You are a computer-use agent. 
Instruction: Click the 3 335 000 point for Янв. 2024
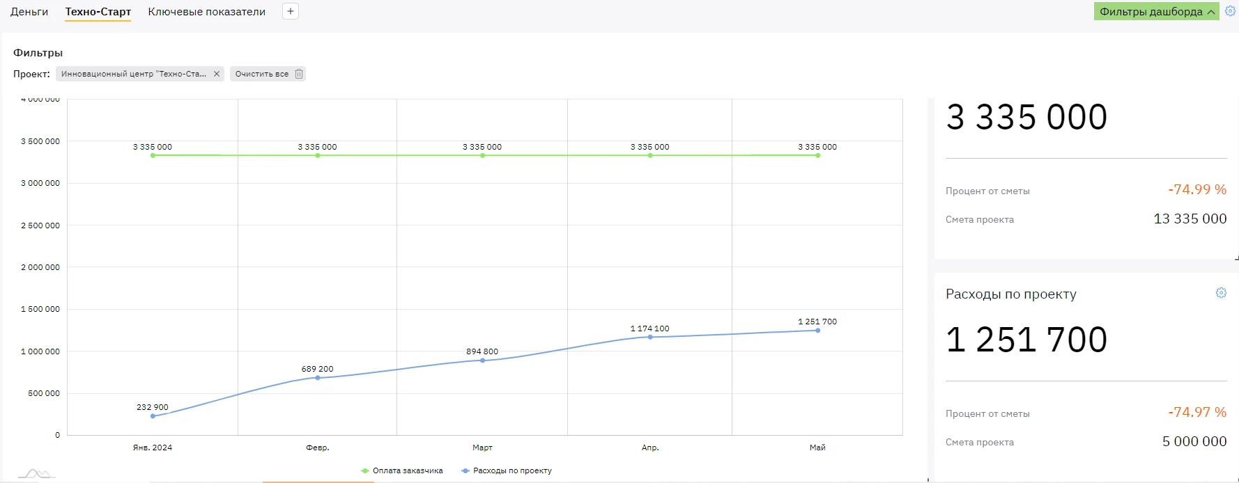[x=153, y=155]
